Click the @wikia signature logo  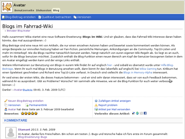[x=27, y=90]
